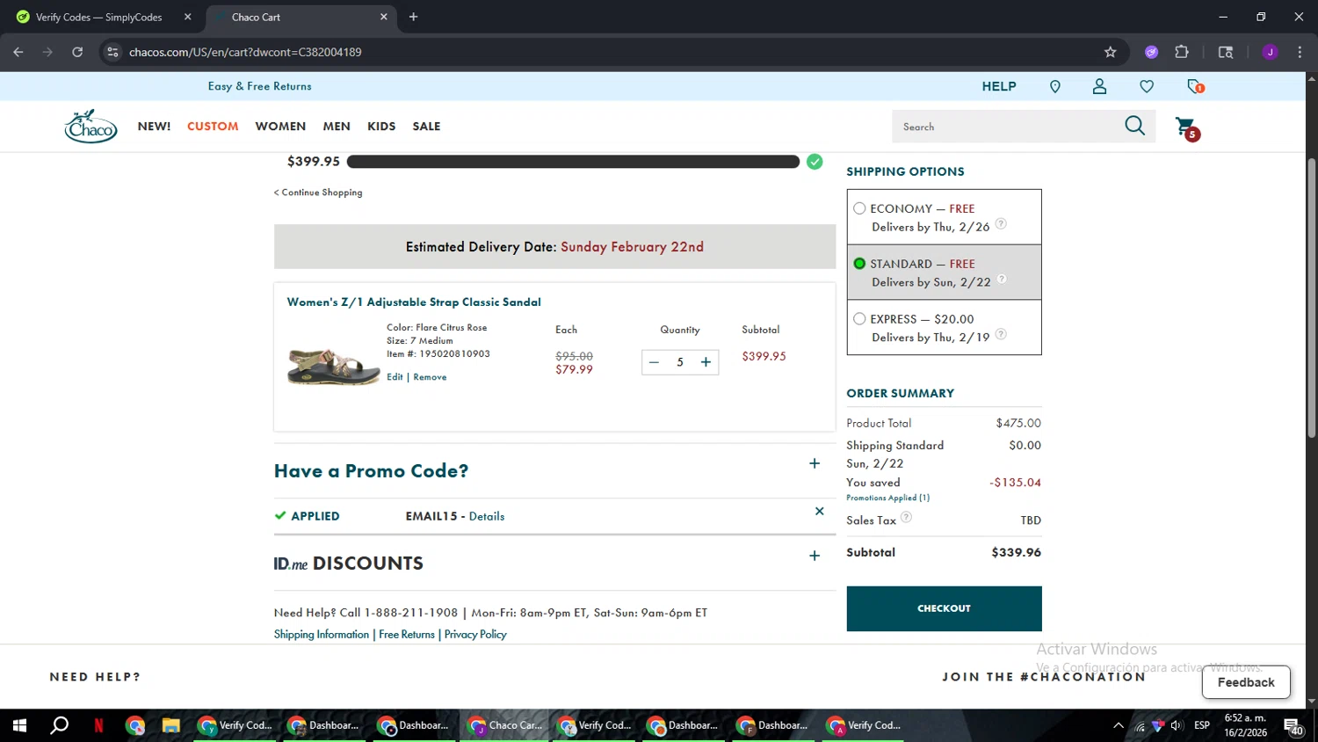1318x742 pixels.
Task: Click the Chaco logo
Action: pos(91,127)
